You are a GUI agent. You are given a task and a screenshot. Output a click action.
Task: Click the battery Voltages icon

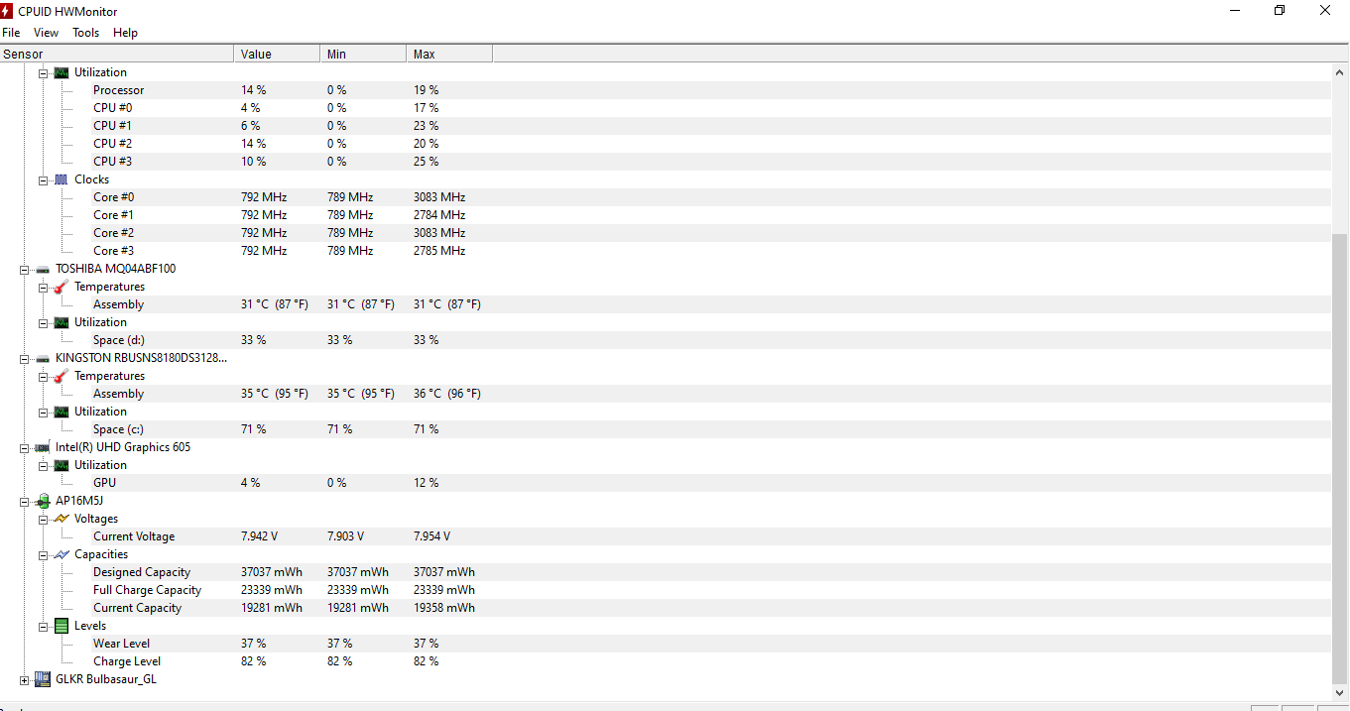click(x=61, y=519)
